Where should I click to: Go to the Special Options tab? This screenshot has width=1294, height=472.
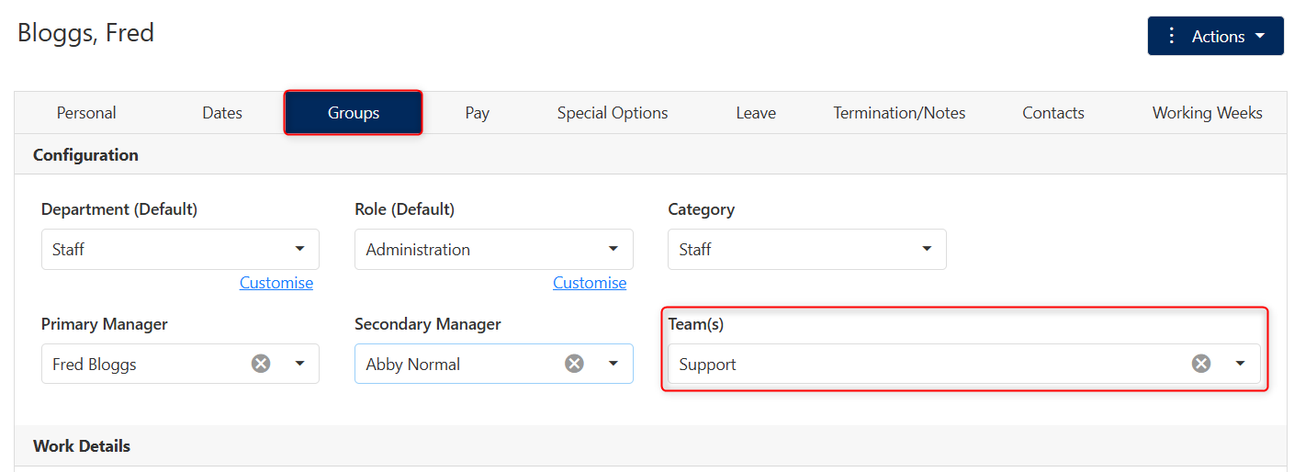tap(613, 113)
